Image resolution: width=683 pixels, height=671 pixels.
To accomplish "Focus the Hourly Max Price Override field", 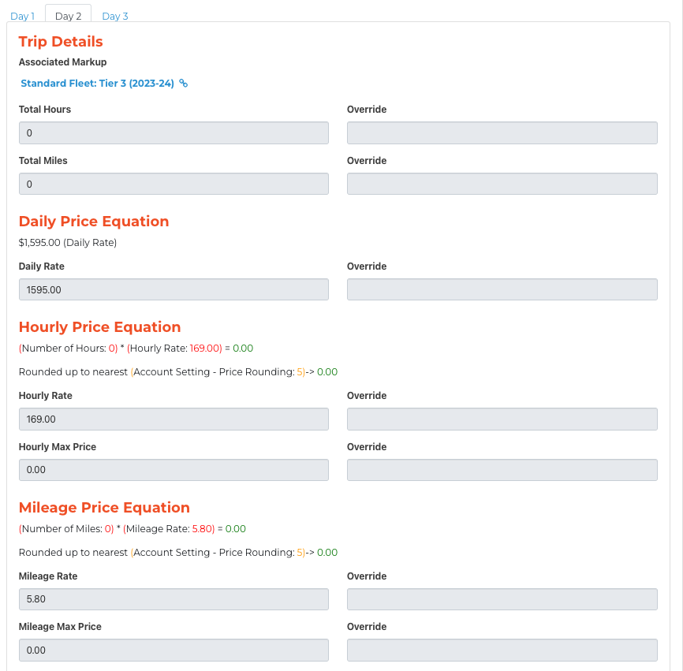I will [x=502, y=470].
